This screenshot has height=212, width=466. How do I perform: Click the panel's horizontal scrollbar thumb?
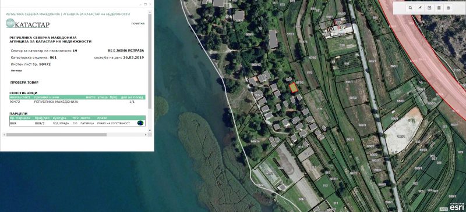[57, 135]
